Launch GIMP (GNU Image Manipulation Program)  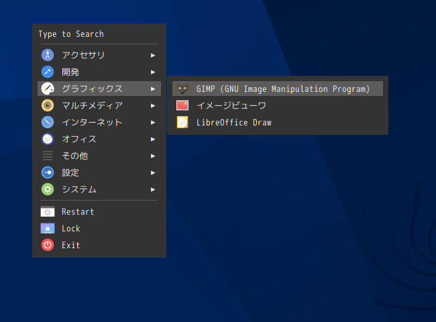tap(278, 89)
